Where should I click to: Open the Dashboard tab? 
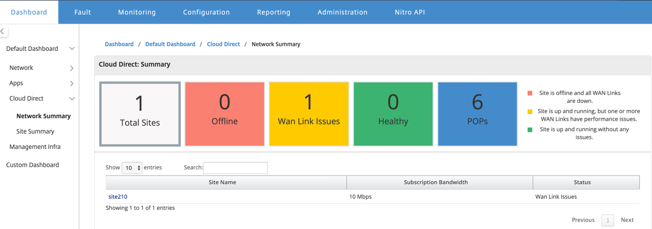pyautogui.click(x=29, y=12)
